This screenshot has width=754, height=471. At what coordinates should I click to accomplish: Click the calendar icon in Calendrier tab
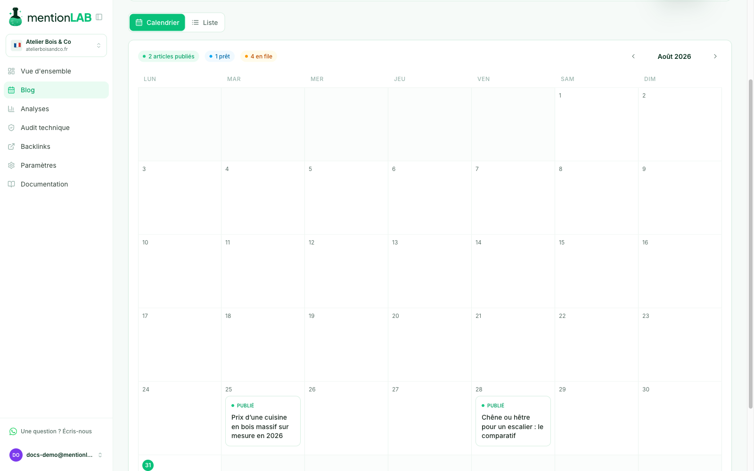[x=139, y=23]
